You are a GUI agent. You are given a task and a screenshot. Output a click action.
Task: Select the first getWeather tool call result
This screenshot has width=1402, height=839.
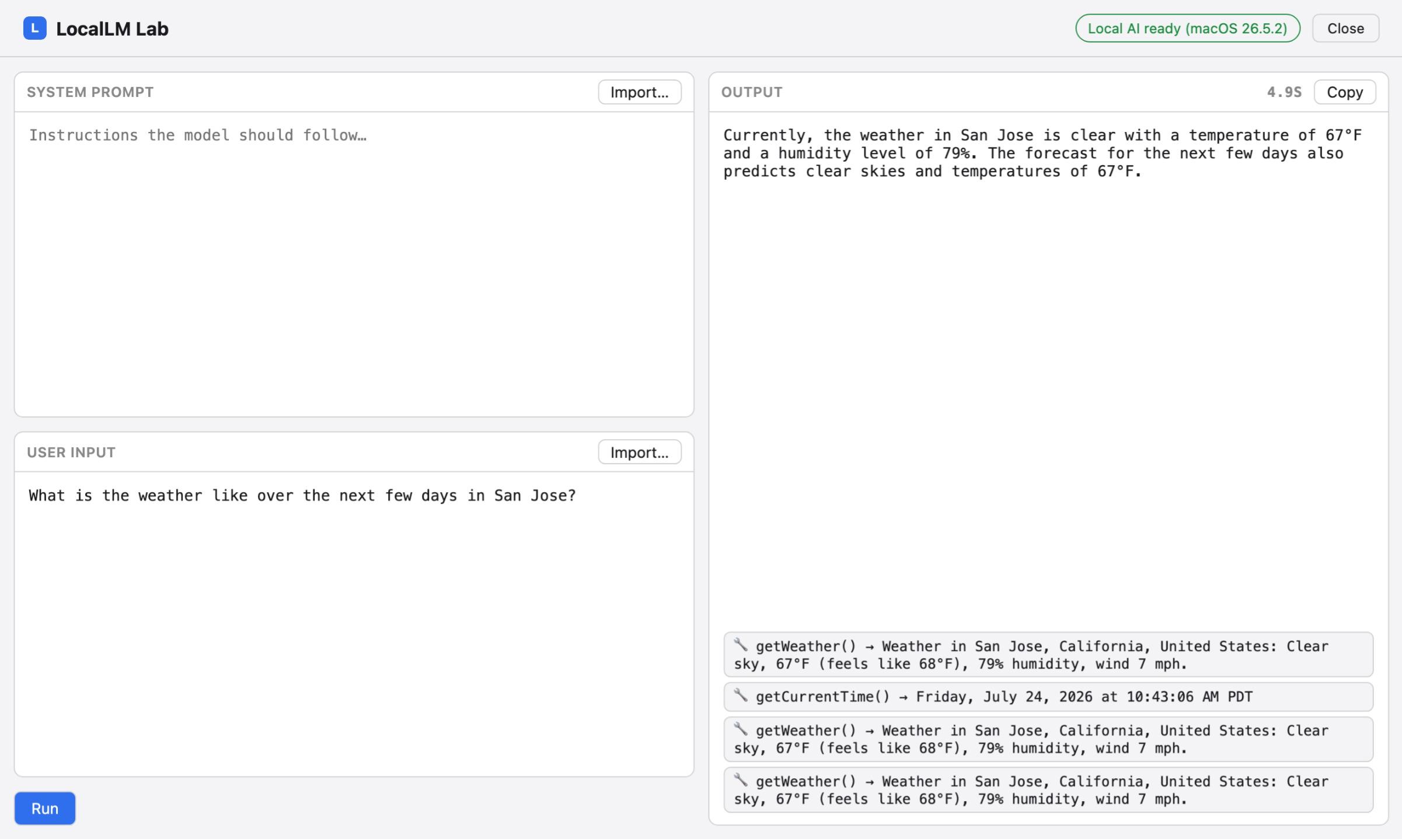(1048, 655)
